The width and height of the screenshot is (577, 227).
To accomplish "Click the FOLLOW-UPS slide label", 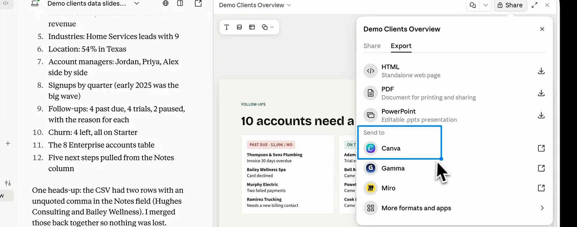I will (254, 104).
